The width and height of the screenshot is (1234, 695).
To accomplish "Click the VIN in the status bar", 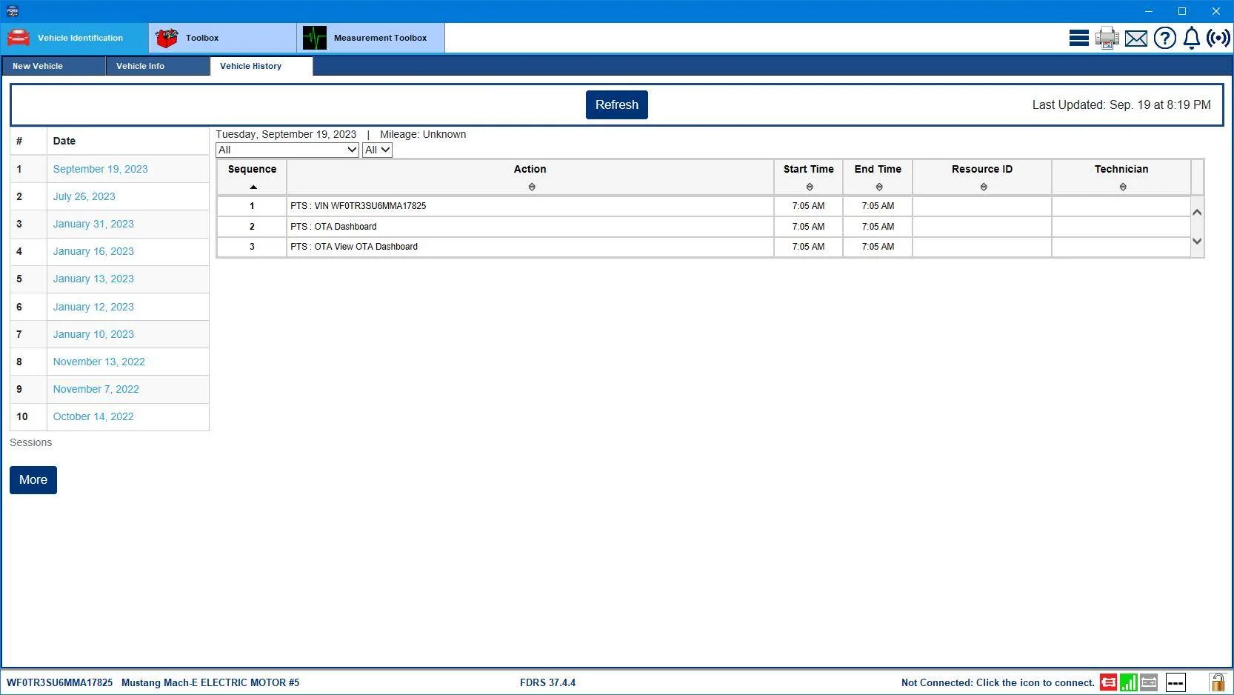I will coord(60,682).
